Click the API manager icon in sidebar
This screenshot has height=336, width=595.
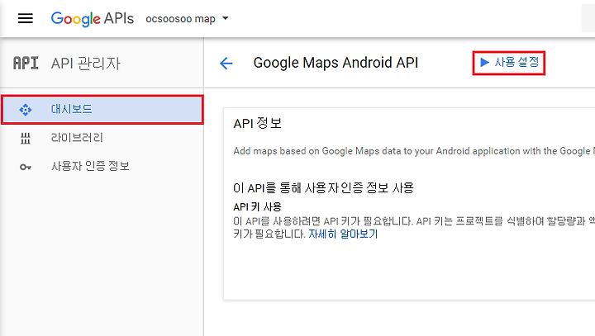tap(26, 63)
